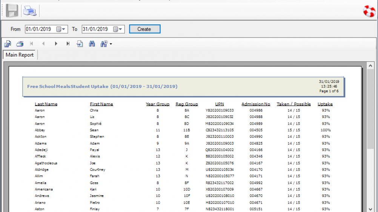Jump to the last report page
Screen dimensions: 378x212
pos(68,44)
